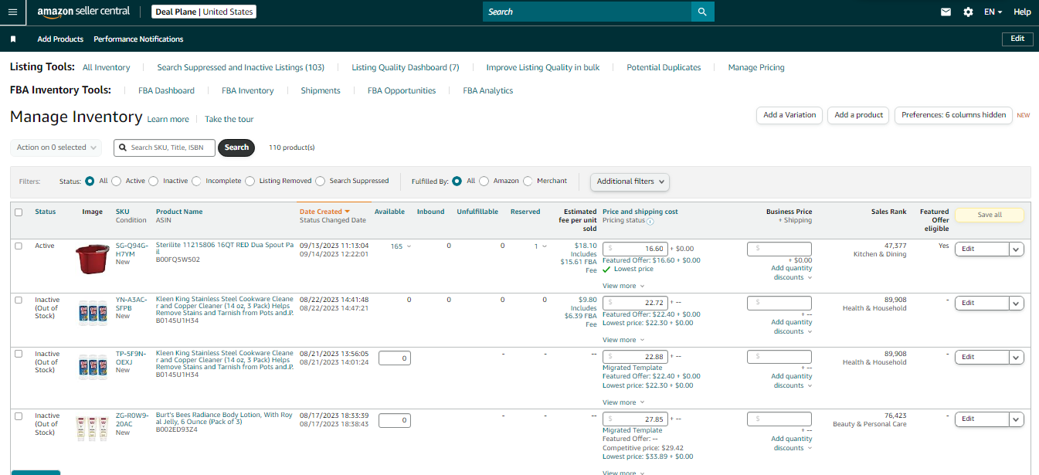Open the Manage Pricing tab

pos(756,67)
